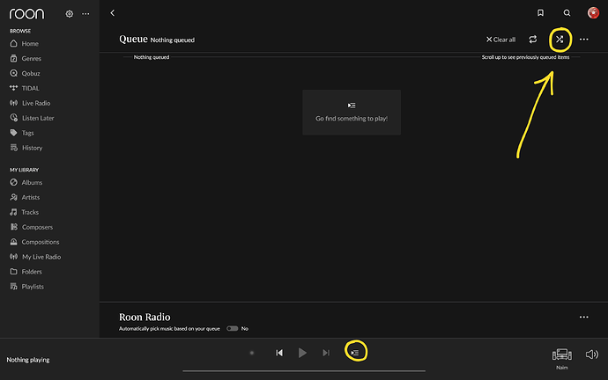The width and height of the screenshot is (608, 380).
Task: Start playback with play button
Action: (302, 353)
